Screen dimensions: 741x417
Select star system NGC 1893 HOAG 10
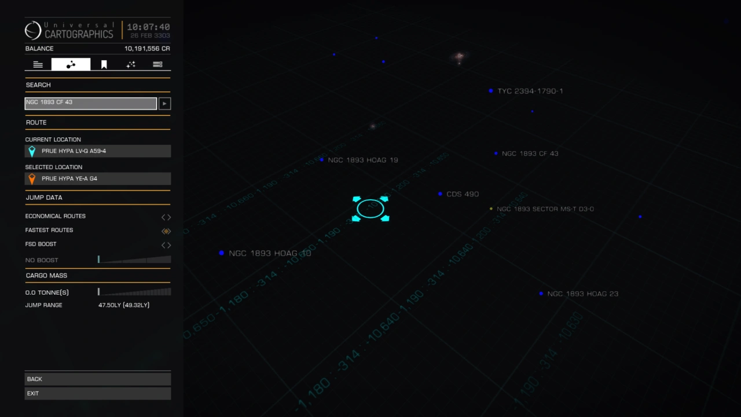point(270,253)
